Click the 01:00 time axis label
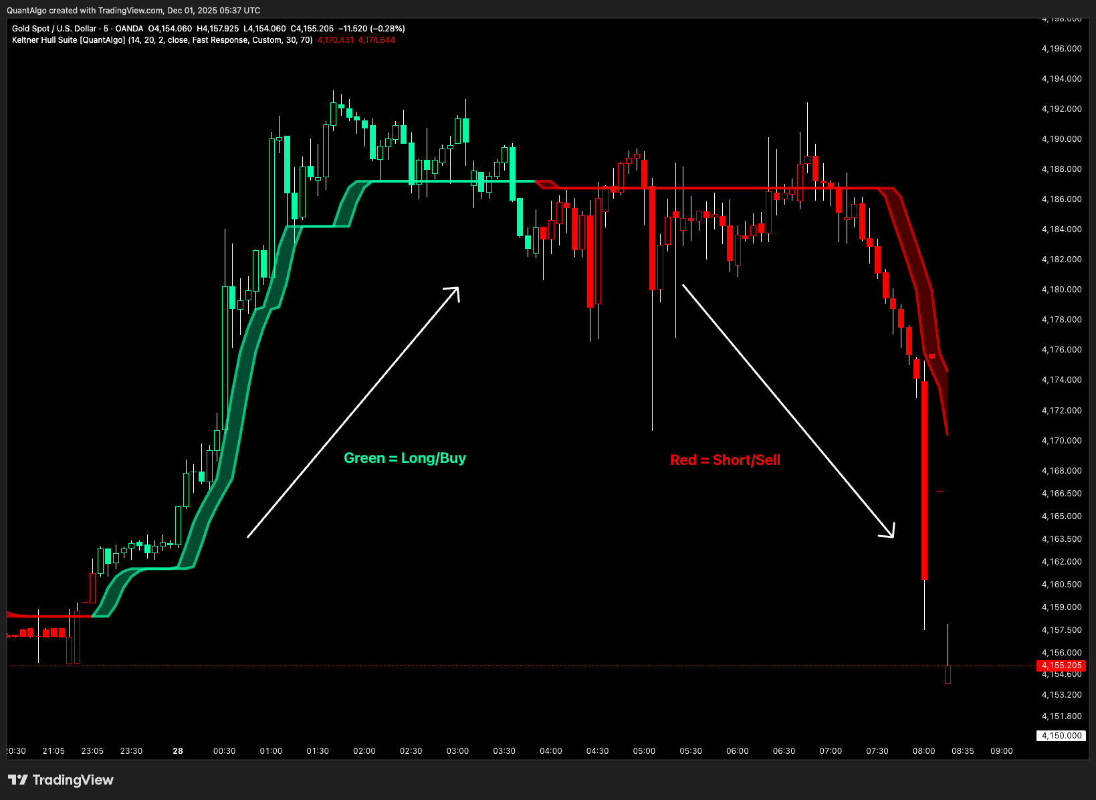Screen dimensions: 1096x800 (x=271, y=751)
